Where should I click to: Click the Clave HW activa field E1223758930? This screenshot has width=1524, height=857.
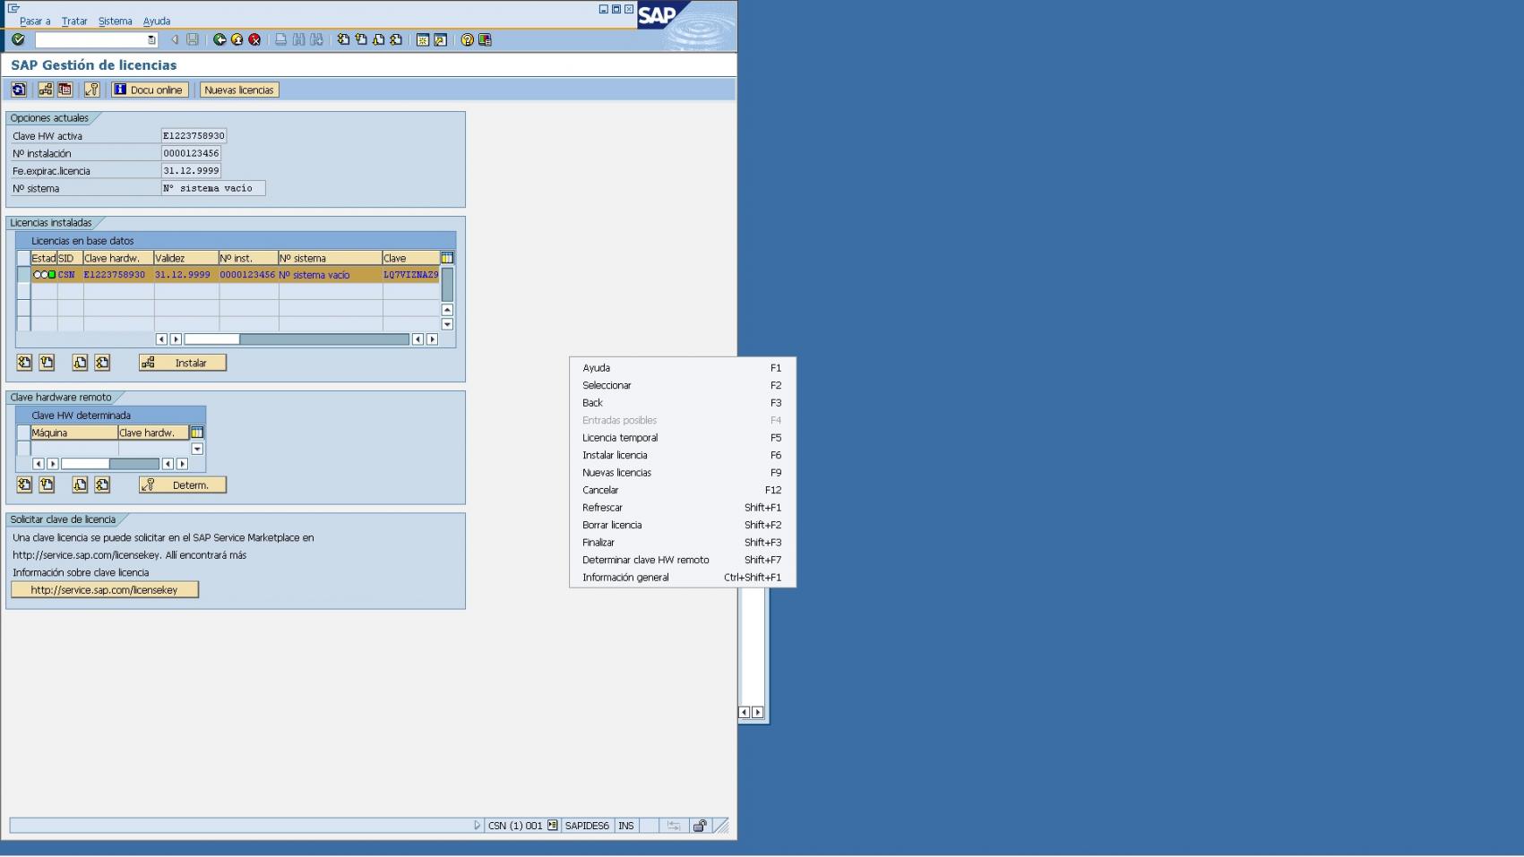194,136
